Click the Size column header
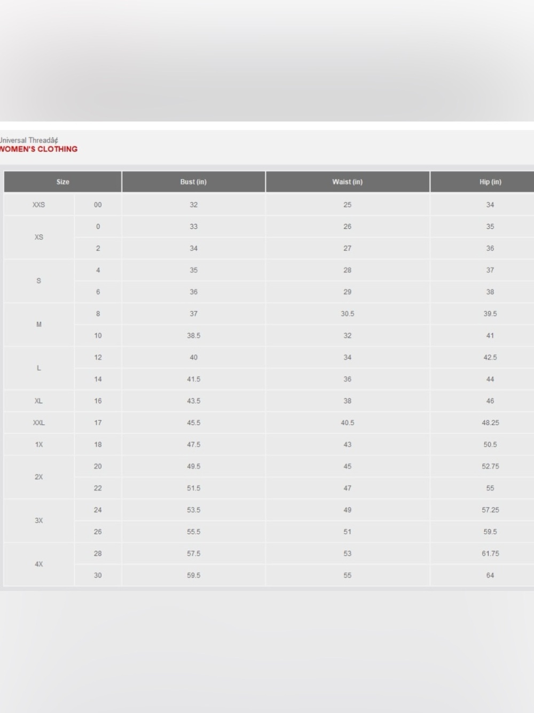The image size is (534, 713). [62, 182]
